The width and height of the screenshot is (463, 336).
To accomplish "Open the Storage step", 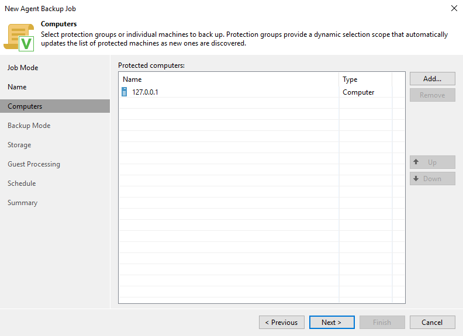I will (x=19, y=145).
